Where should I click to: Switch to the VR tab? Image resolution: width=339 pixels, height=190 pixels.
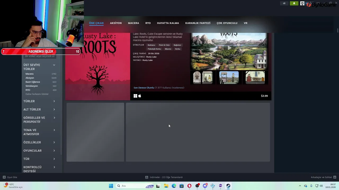pyautogui.click(x=246, y=23)
